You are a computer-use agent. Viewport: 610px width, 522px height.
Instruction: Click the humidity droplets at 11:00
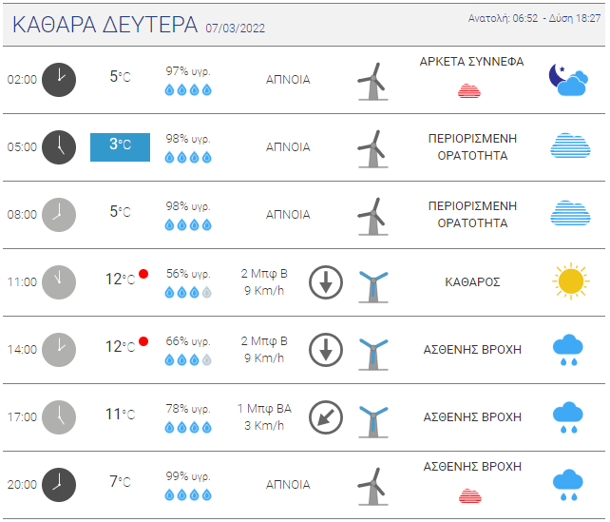[x=187, y=293]
